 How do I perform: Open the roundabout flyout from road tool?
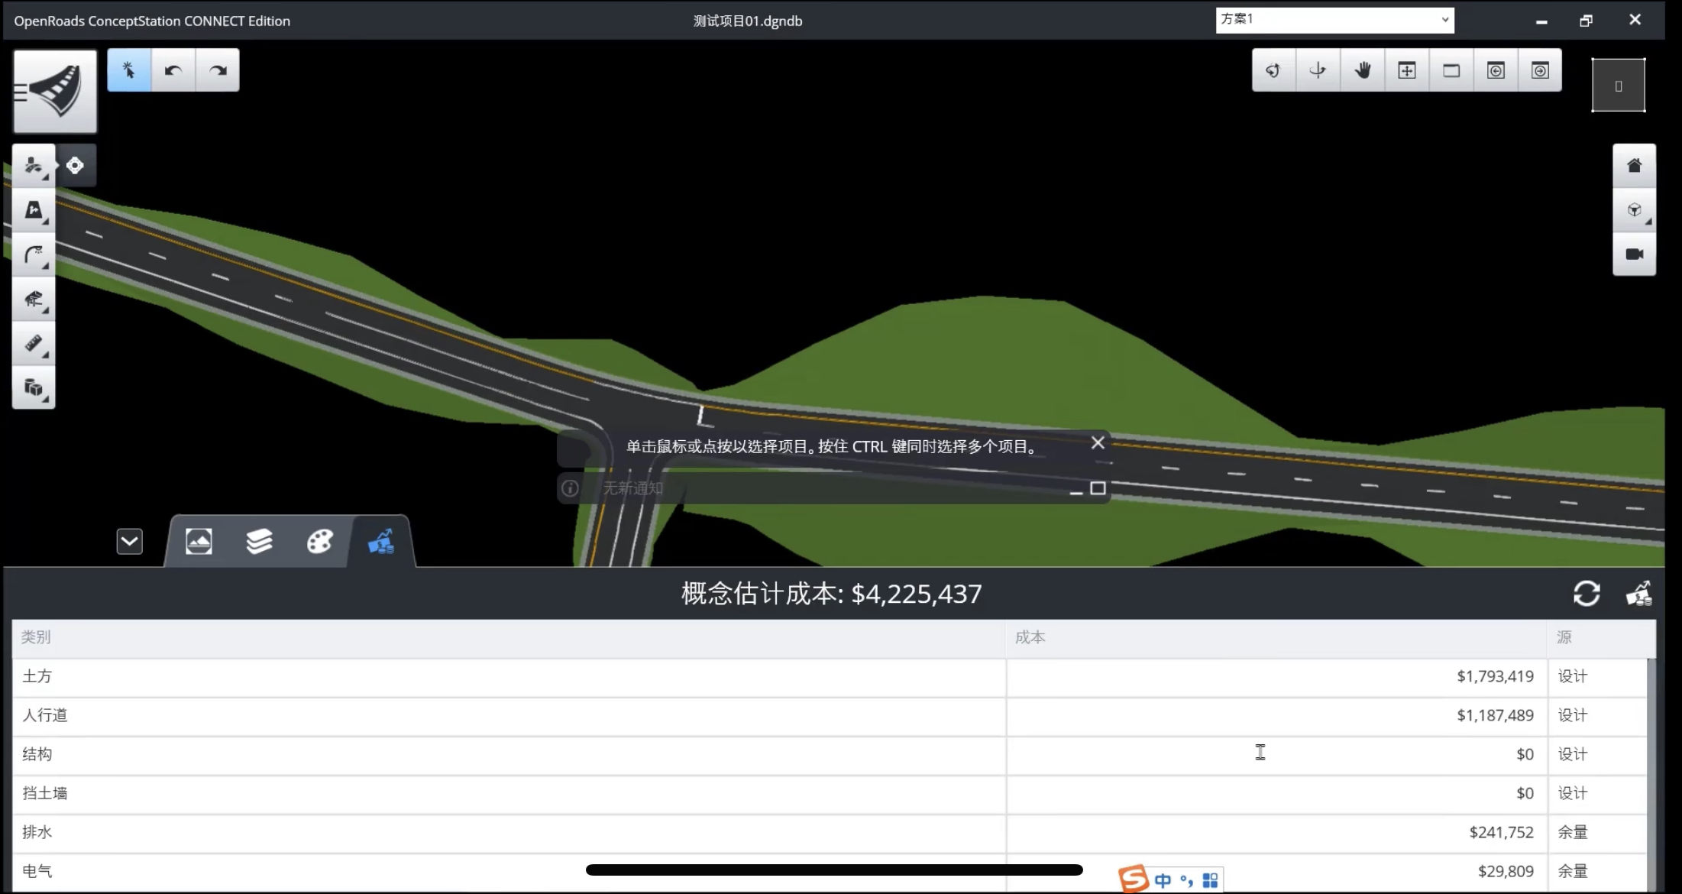(x=75, y=165)
